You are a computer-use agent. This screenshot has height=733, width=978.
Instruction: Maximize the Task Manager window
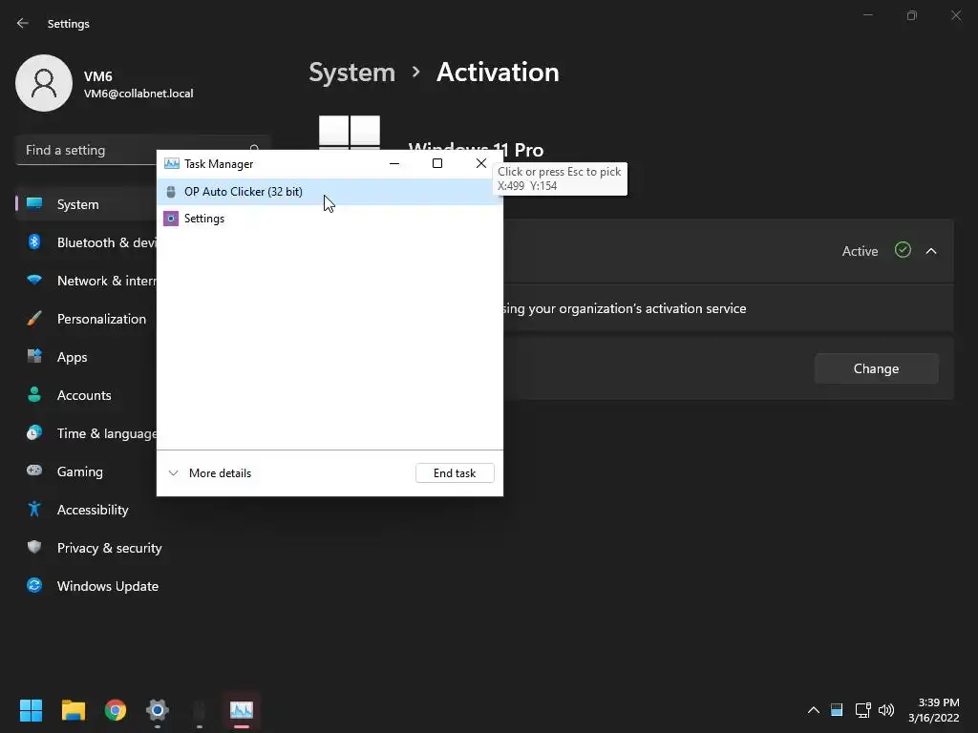437,163
